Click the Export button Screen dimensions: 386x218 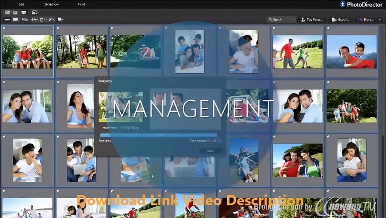(340, 19)
